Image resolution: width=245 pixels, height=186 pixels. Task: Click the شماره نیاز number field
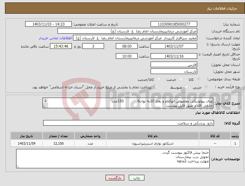(174, 24)
